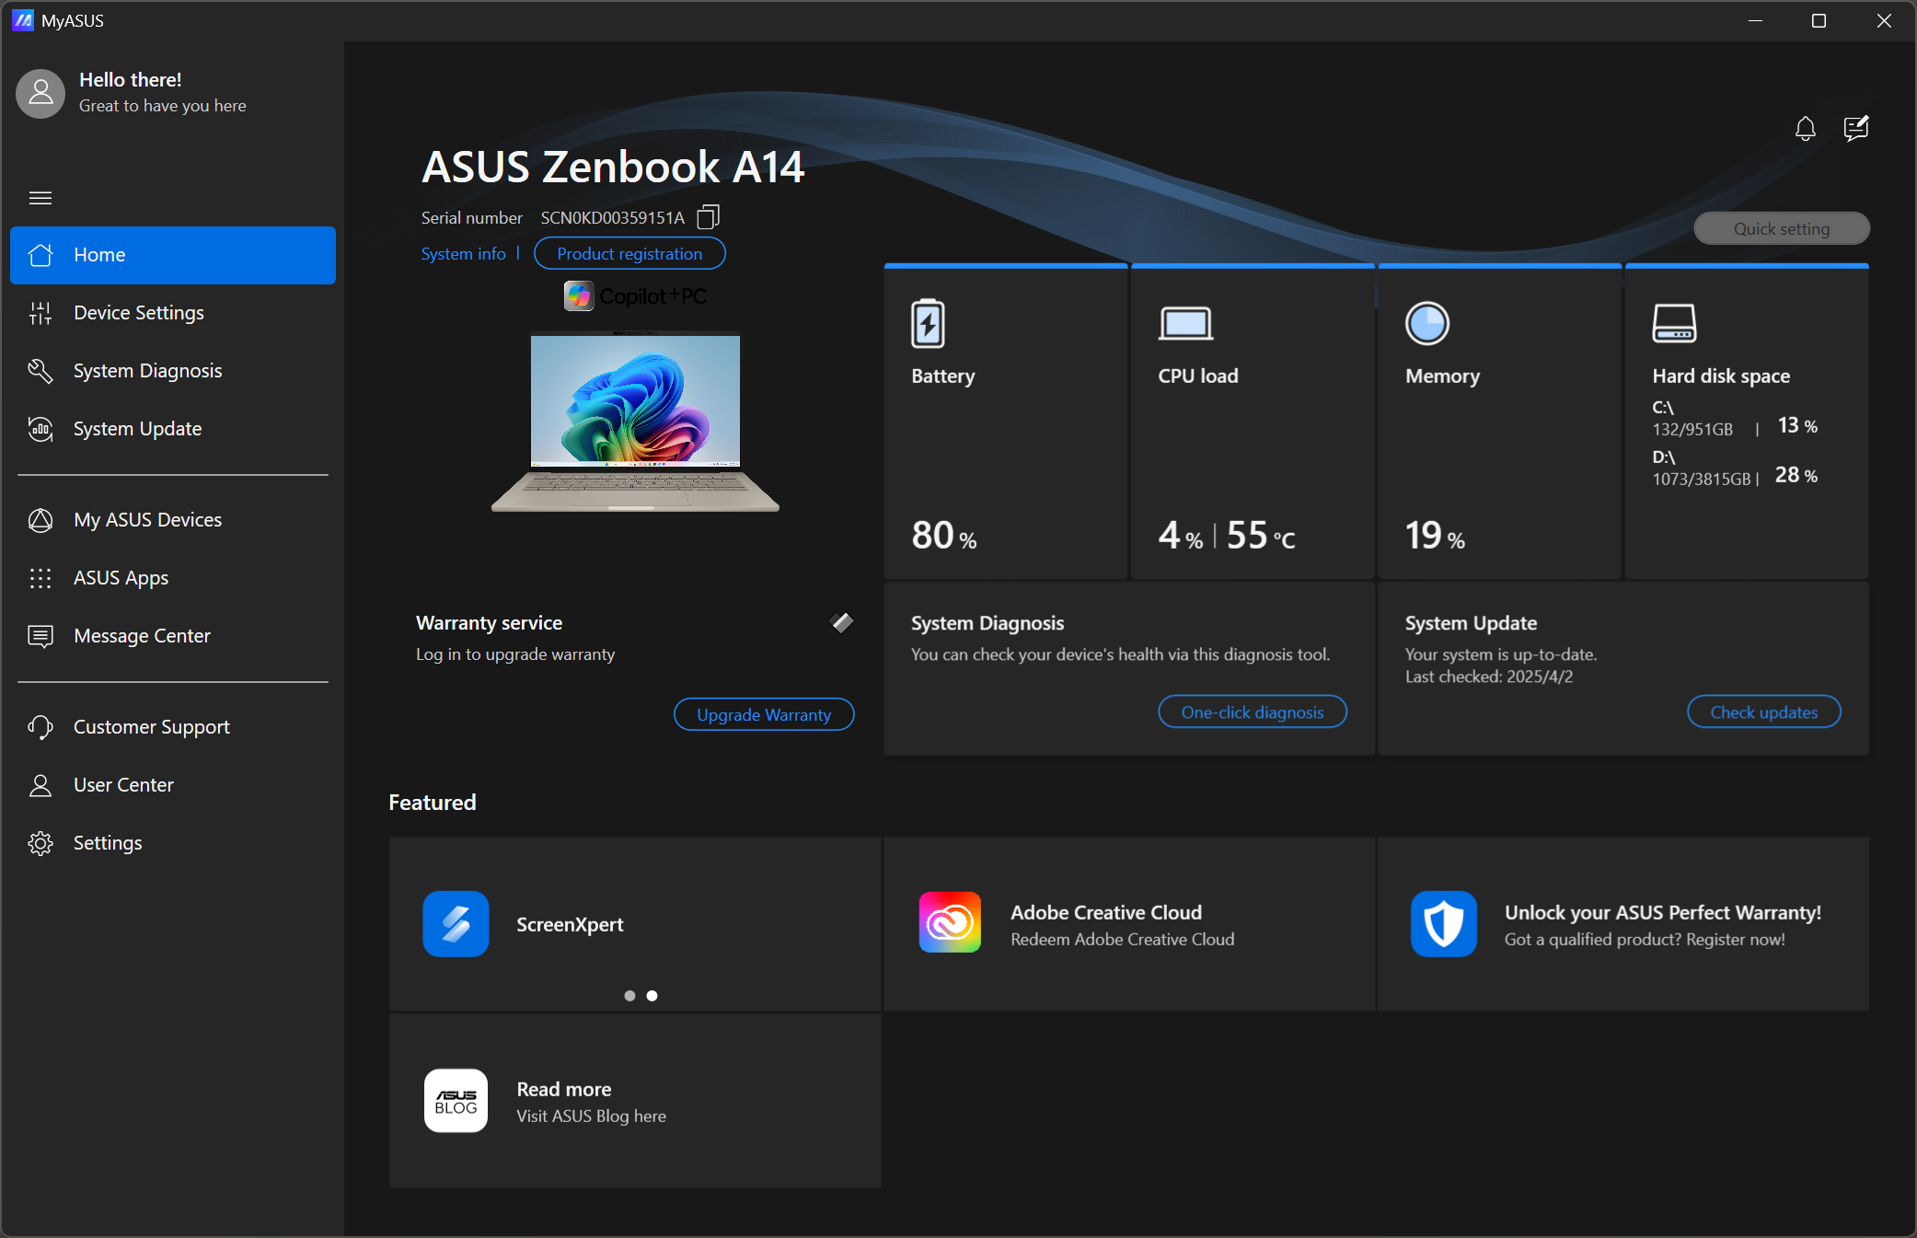Select the second featured carousel dot
The height and width of the screenshot is (1238, 1917).
[x=652, y=996]
